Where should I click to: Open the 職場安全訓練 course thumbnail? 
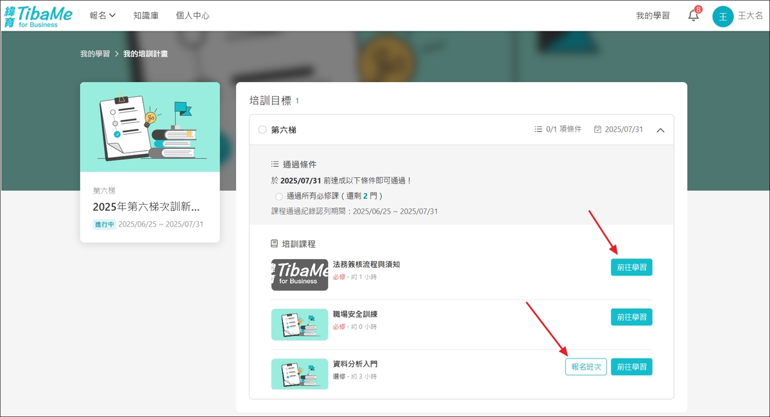[300, 325]
